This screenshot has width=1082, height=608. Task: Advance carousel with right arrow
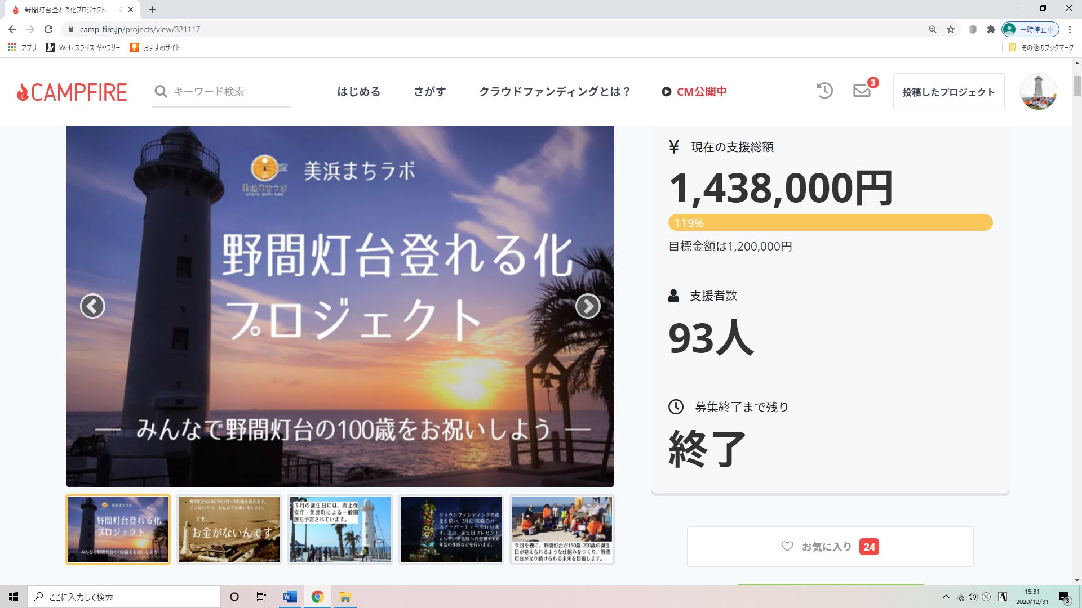coord(588,306)
